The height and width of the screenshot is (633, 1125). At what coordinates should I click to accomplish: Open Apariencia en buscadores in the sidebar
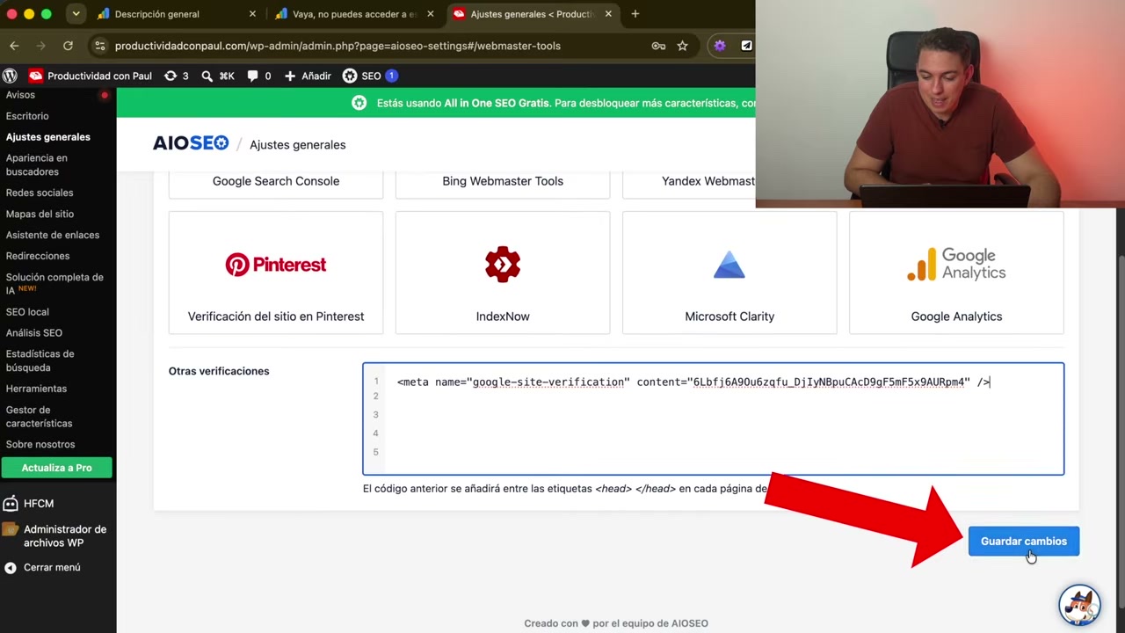[x=37, y=165]
